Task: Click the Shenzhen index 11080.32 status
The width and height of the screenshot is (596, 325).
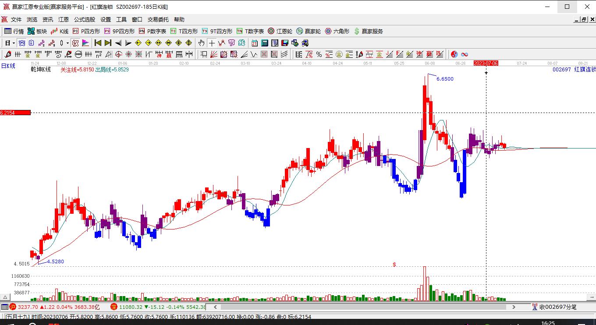Action: [158, 307]
